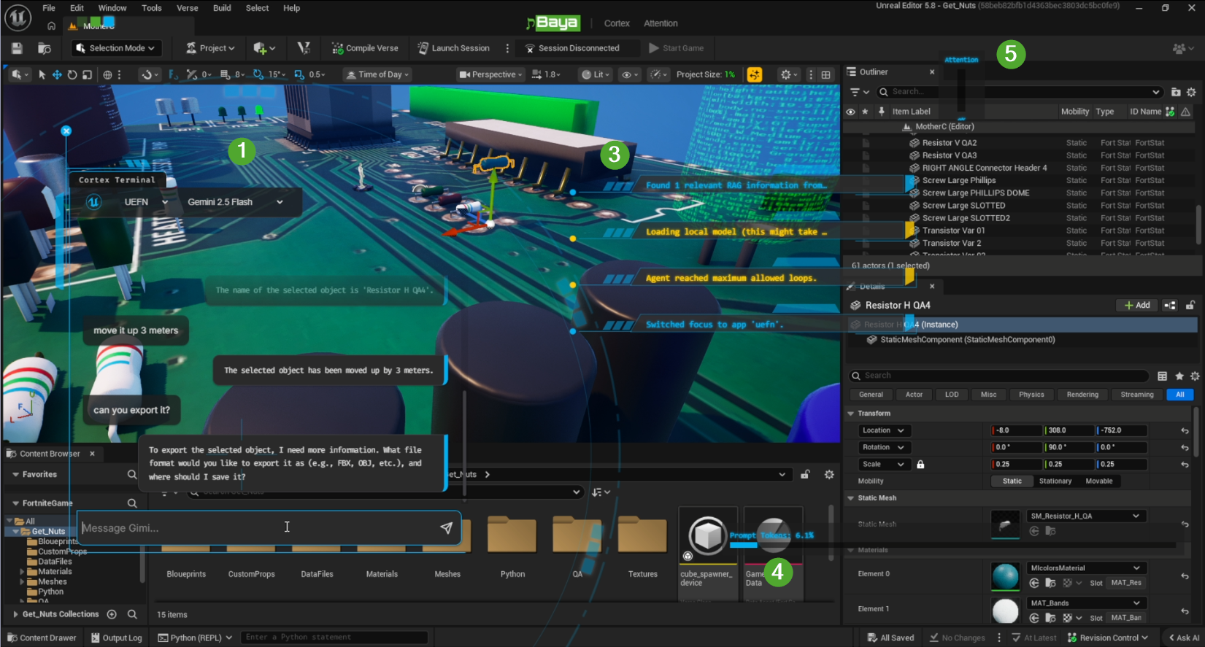Click the Unreal logo in Cortex Terminal

(94, 202)
